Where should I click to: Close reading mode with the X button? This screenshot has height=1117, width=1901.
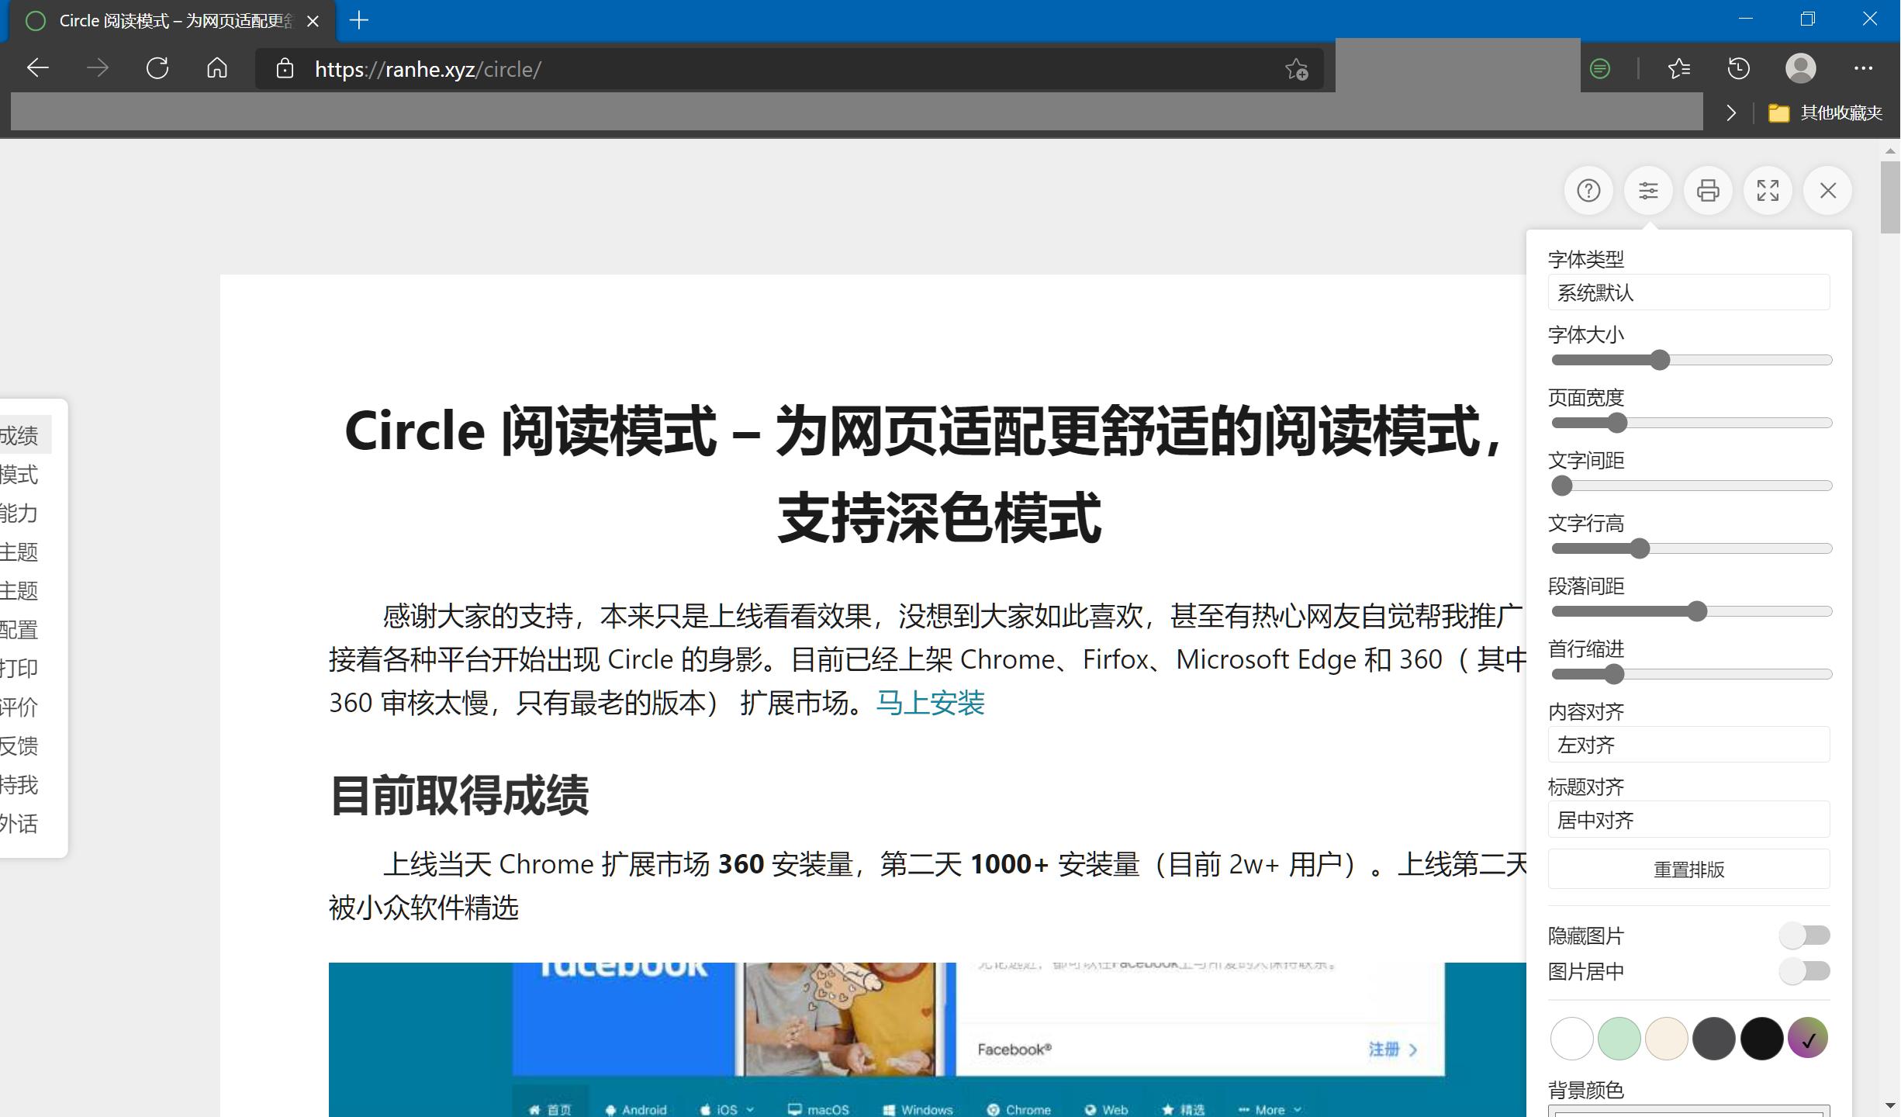point(1828,191)
